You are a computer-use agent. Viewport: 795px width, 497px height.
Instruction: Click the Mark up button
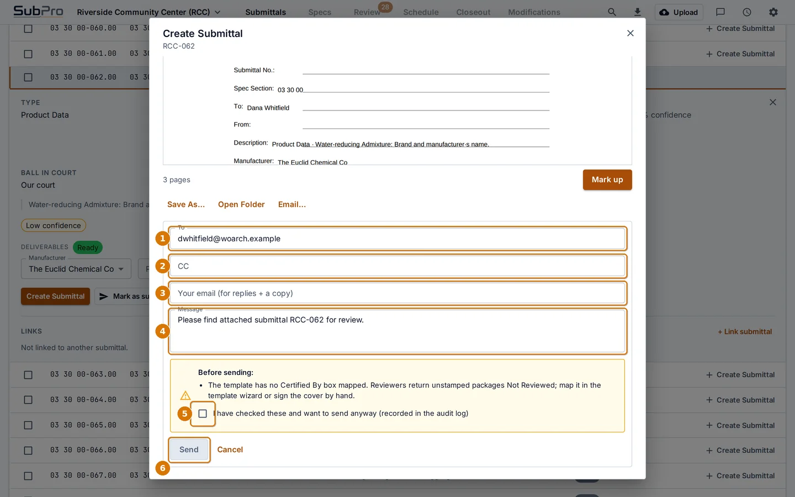607,179
